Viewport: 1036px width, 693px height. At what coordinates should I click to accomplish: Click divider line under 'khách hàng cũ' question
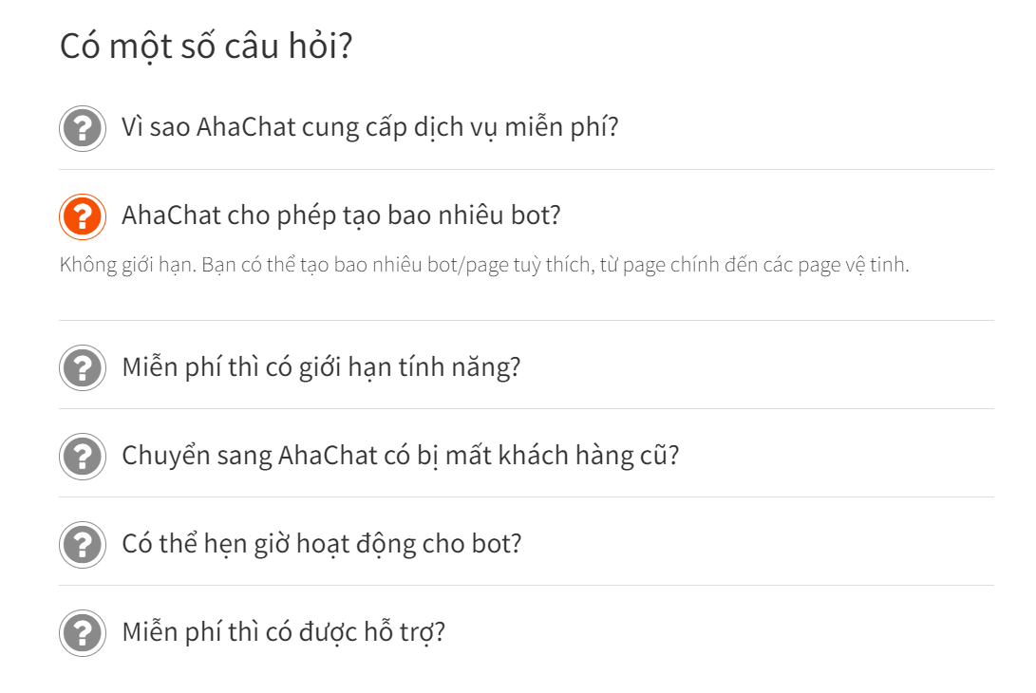tap(526, 497)
